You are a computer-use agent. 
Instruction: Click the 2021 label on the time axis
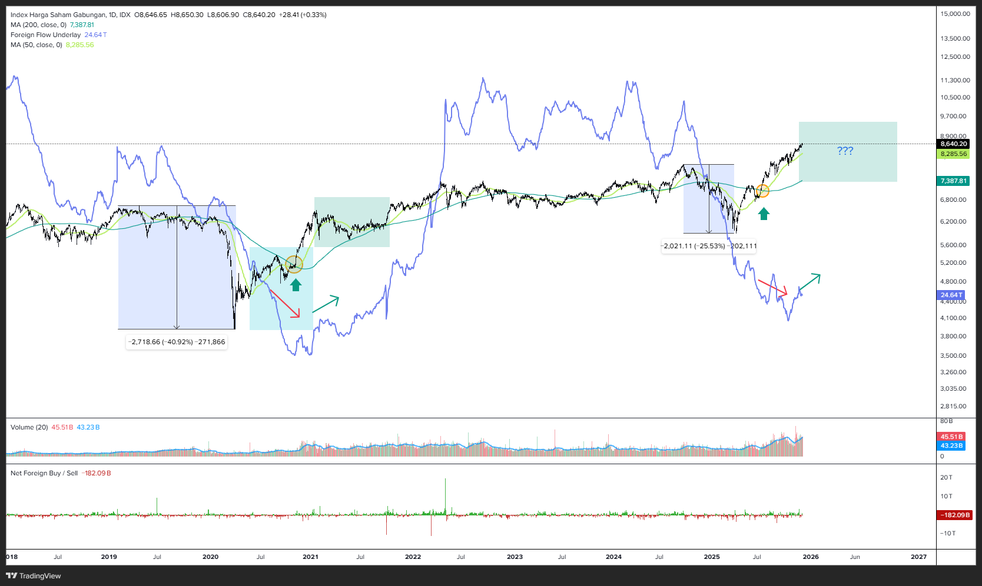310,557
